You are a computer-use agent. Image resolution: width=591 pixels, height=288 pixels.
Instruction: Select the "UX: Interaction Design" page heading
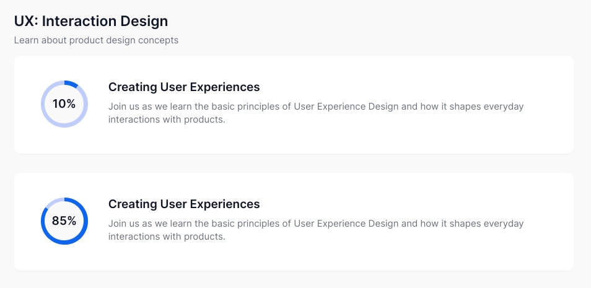[x=91, y=21]
